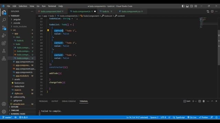Click the master branch indicator

(7, 117)
